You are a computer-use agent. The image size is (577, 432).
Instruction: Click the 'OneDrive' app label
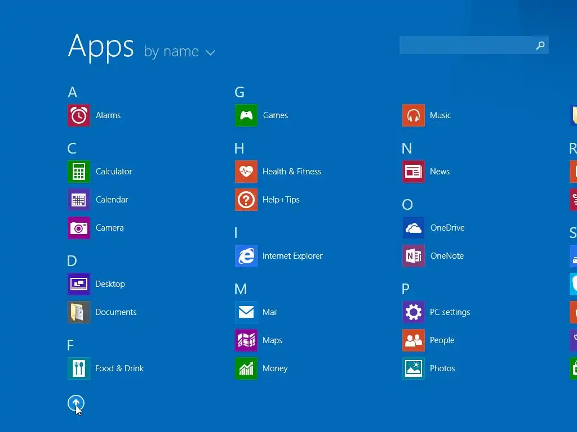[447, 228]
